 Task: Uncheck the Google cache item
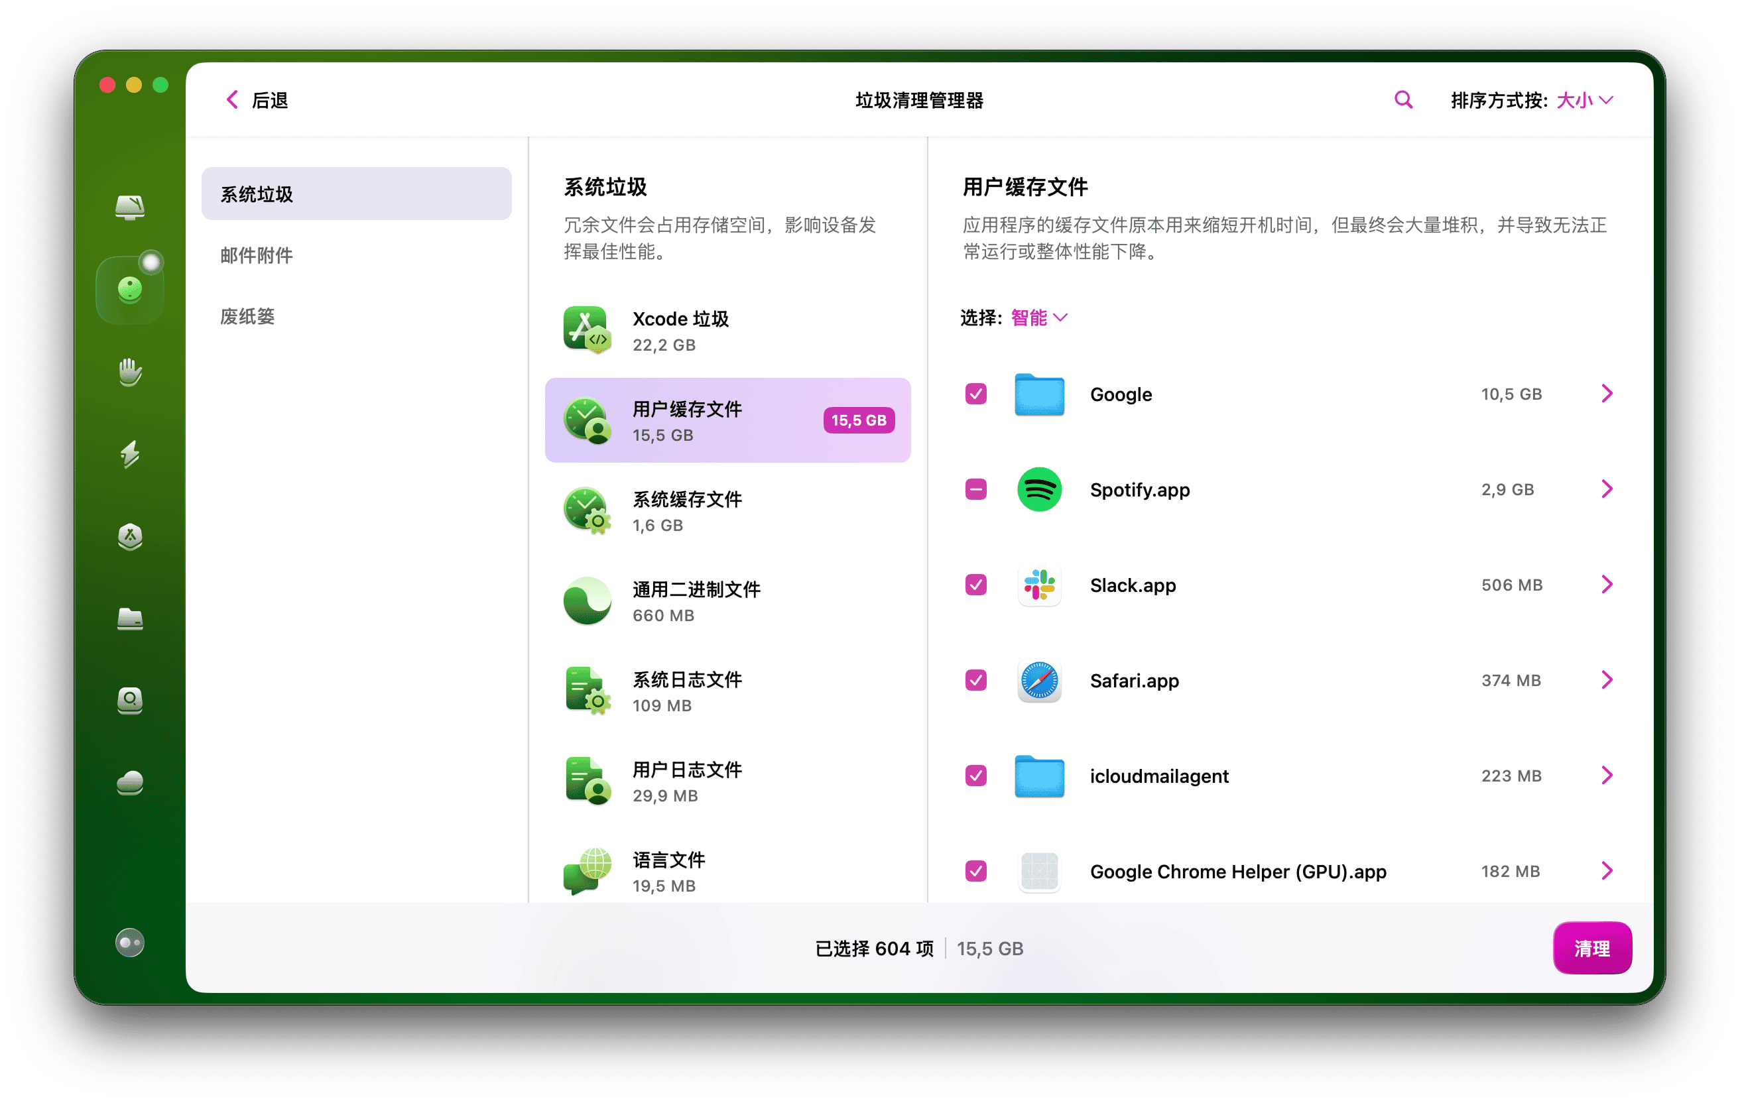click(x=976, y=394)
